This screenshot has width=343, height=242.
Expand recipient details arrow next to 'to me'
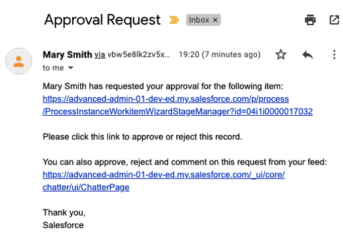coord(71,68)
